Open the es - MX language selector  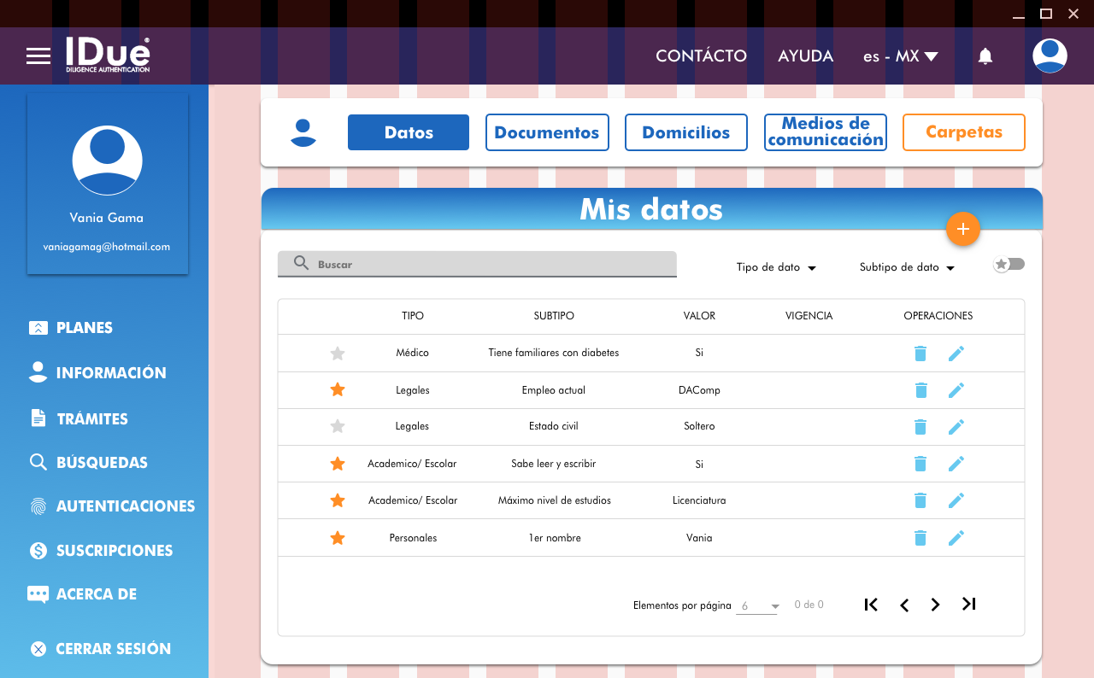click(x=900, y=56)
